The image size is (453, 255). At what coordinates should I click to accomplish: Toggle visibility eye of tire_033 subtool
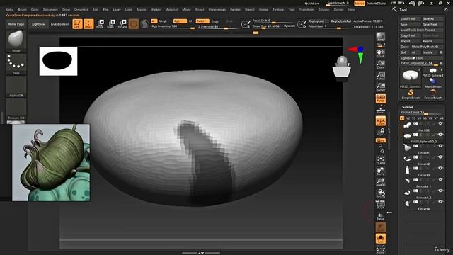(440, 123)
